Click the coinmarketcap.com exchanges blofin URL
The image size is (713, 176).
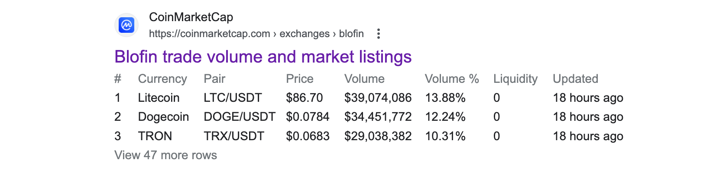pyautogui.click(x=256, y=34)
